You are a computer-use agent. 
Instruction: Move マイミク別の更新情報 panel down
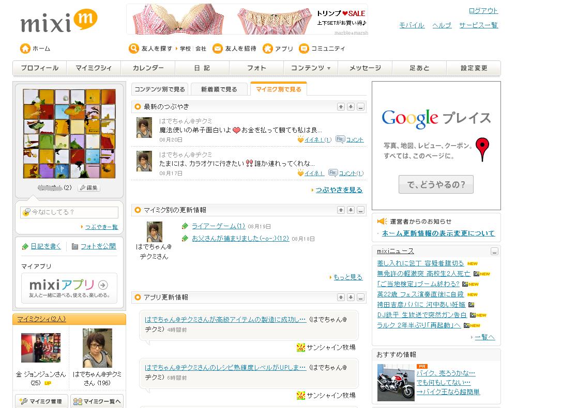coord(351,210)
